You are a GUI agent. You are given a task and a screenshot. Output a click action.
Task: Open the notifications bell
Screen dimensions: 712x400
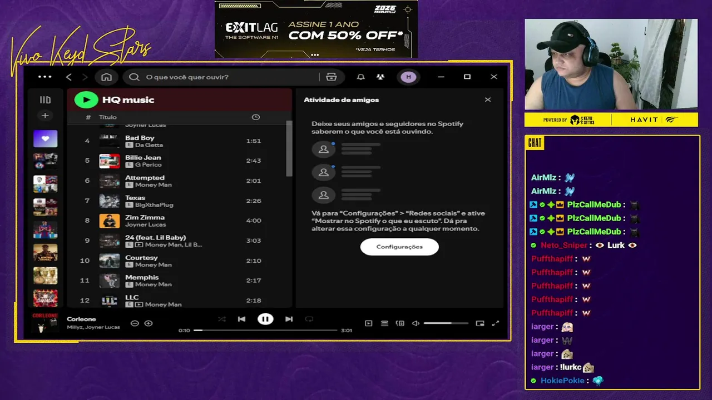361,77
